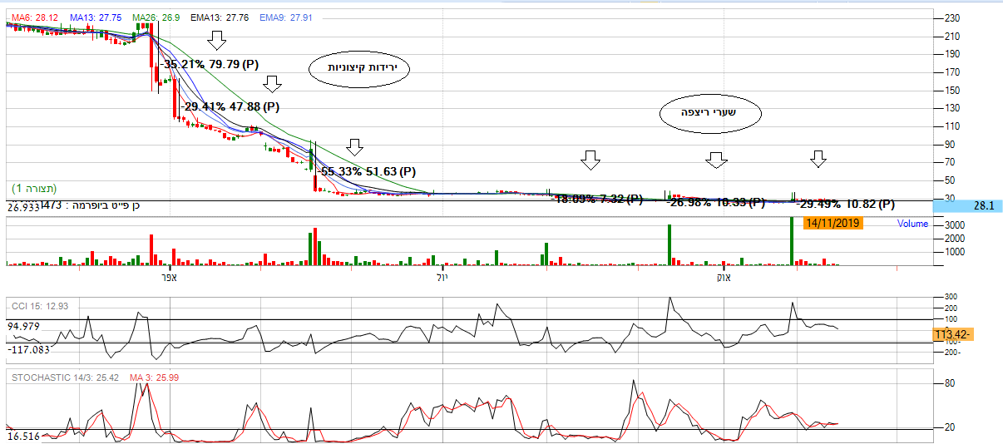Click the orange 14/11/2019 date marker

click(833, 223)
